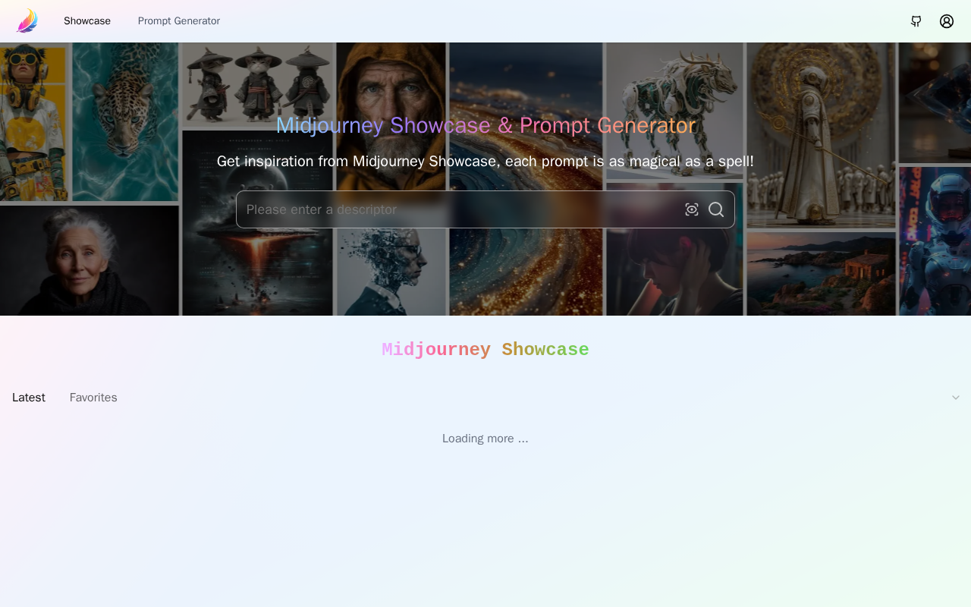
Task: Click the 'Midjourney Showcase' section heading
Action: (485, 350)
